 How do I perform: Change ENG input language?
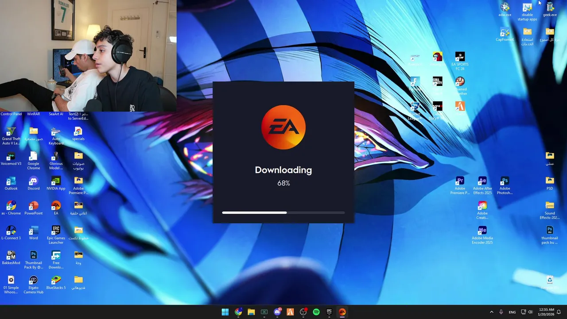(x=512, y=312)
